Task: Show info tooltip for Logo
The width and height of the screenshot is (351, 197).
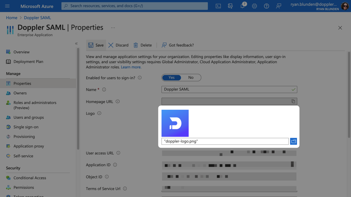Action: [x=99, y=113]
